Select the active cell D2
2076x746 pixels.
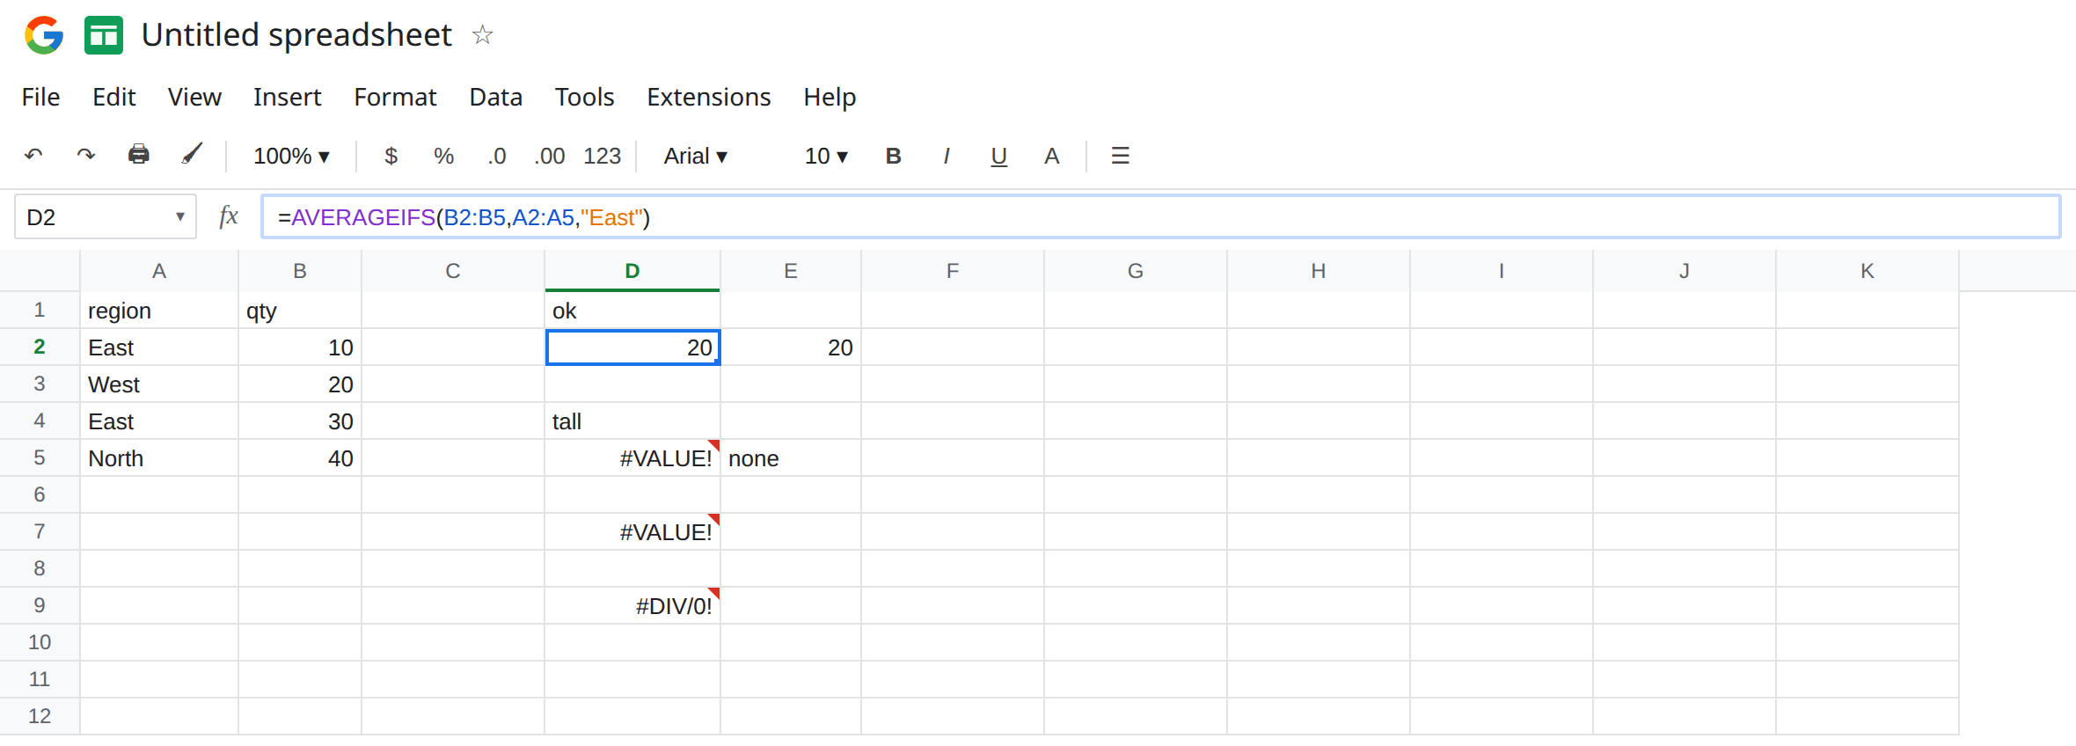pos(632,347)
